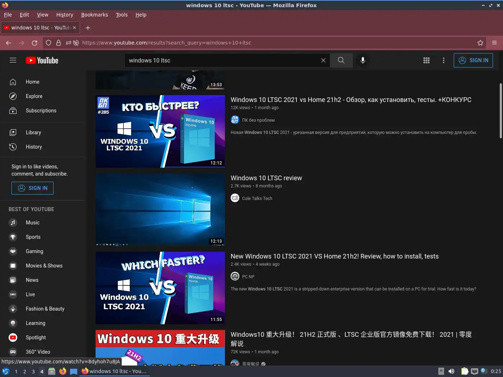This screenshot has width=503, height=377.
Task: Open Fashion & Beauty category
Action: point(42,309)
